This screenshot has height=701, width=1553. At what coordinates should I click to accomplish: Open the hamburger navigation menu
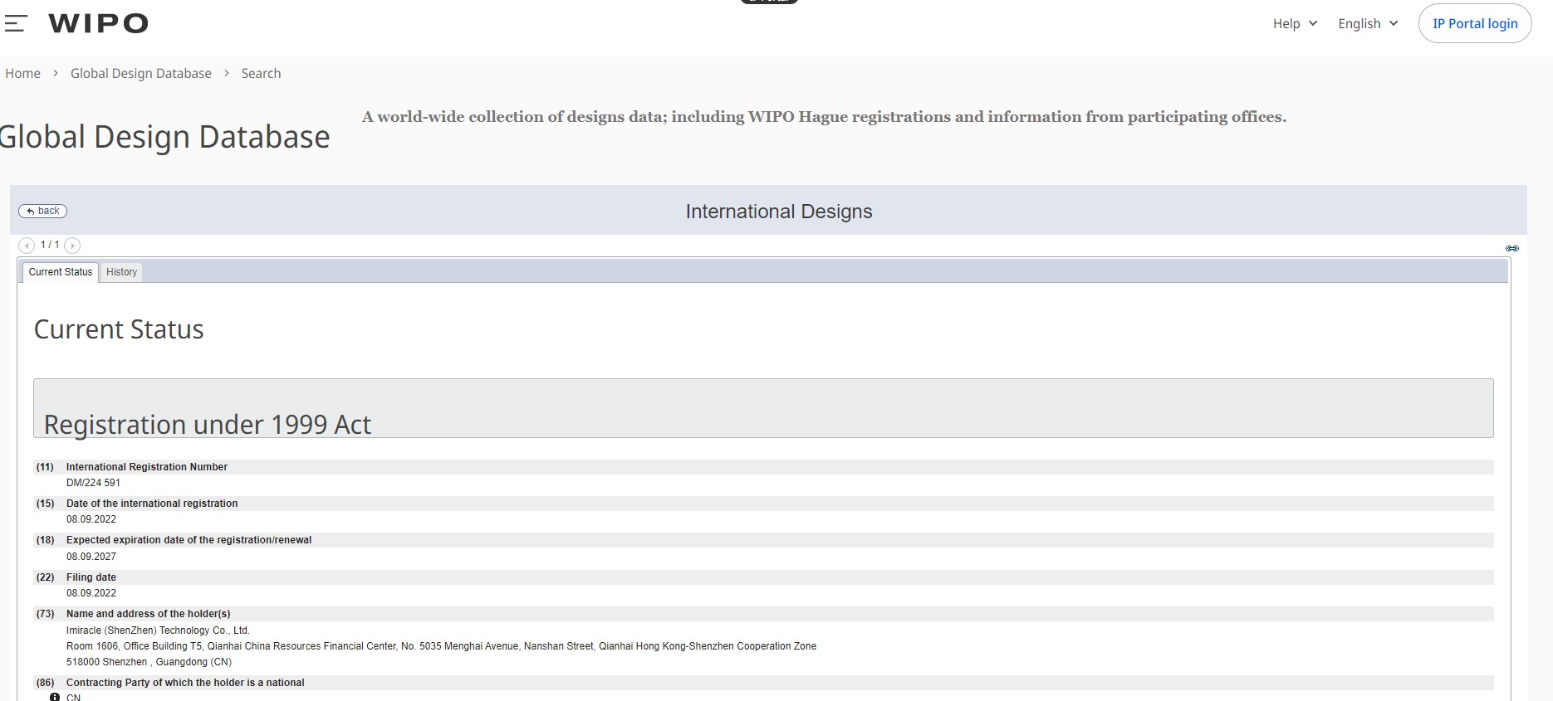(16, 23)
